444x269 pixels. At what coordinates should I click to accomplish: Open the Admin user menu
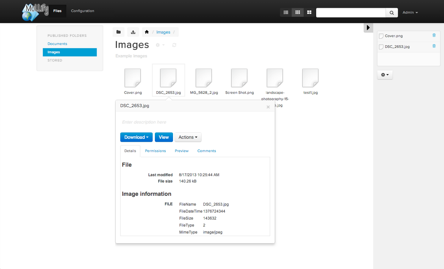pyautogui.click(x=410, y=12)
